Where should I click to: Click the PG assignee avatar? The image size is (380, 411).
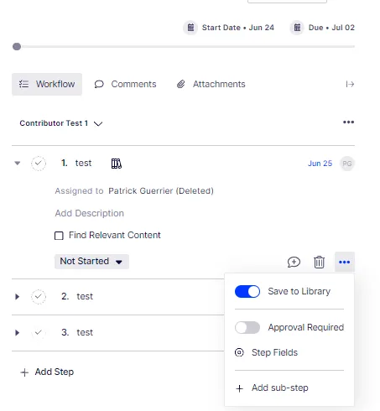[x=347, y=164]
